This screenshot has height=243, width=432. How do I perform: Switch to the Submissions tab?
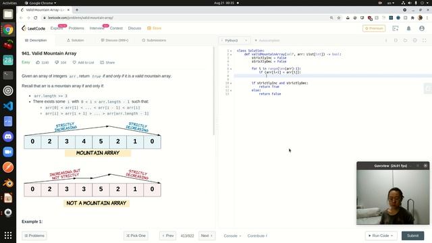[x=154, y=40]
